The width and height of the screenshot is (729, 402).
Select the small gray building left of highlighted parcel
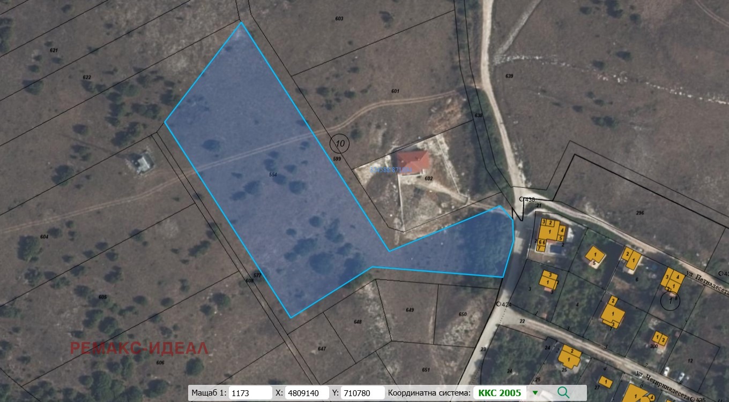143,162
